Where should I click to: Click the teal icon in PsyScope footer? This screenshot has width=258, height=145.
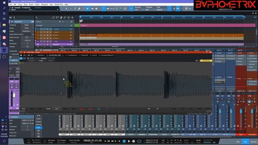[x=99, y=109]
